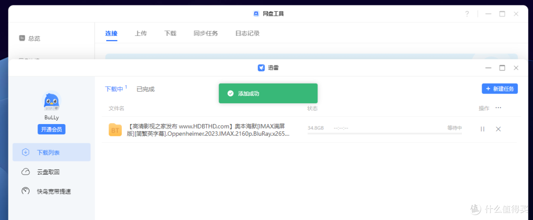Remove the Oppenheimer download task
Image resolution: width=533 pixels, height=220 pixels.
point(498,129)
